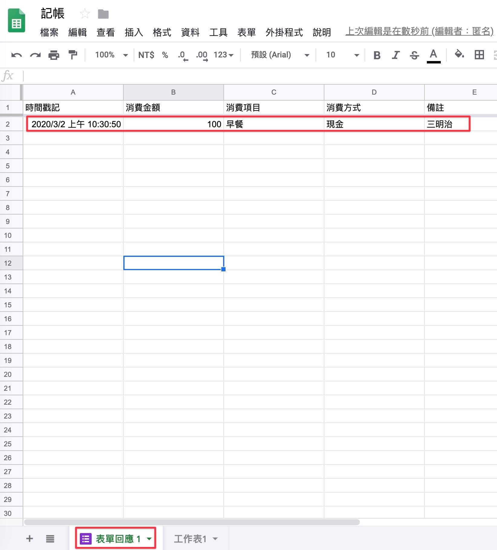Open the 資料 menu
The image size is (497, 550).
[190, 32]
